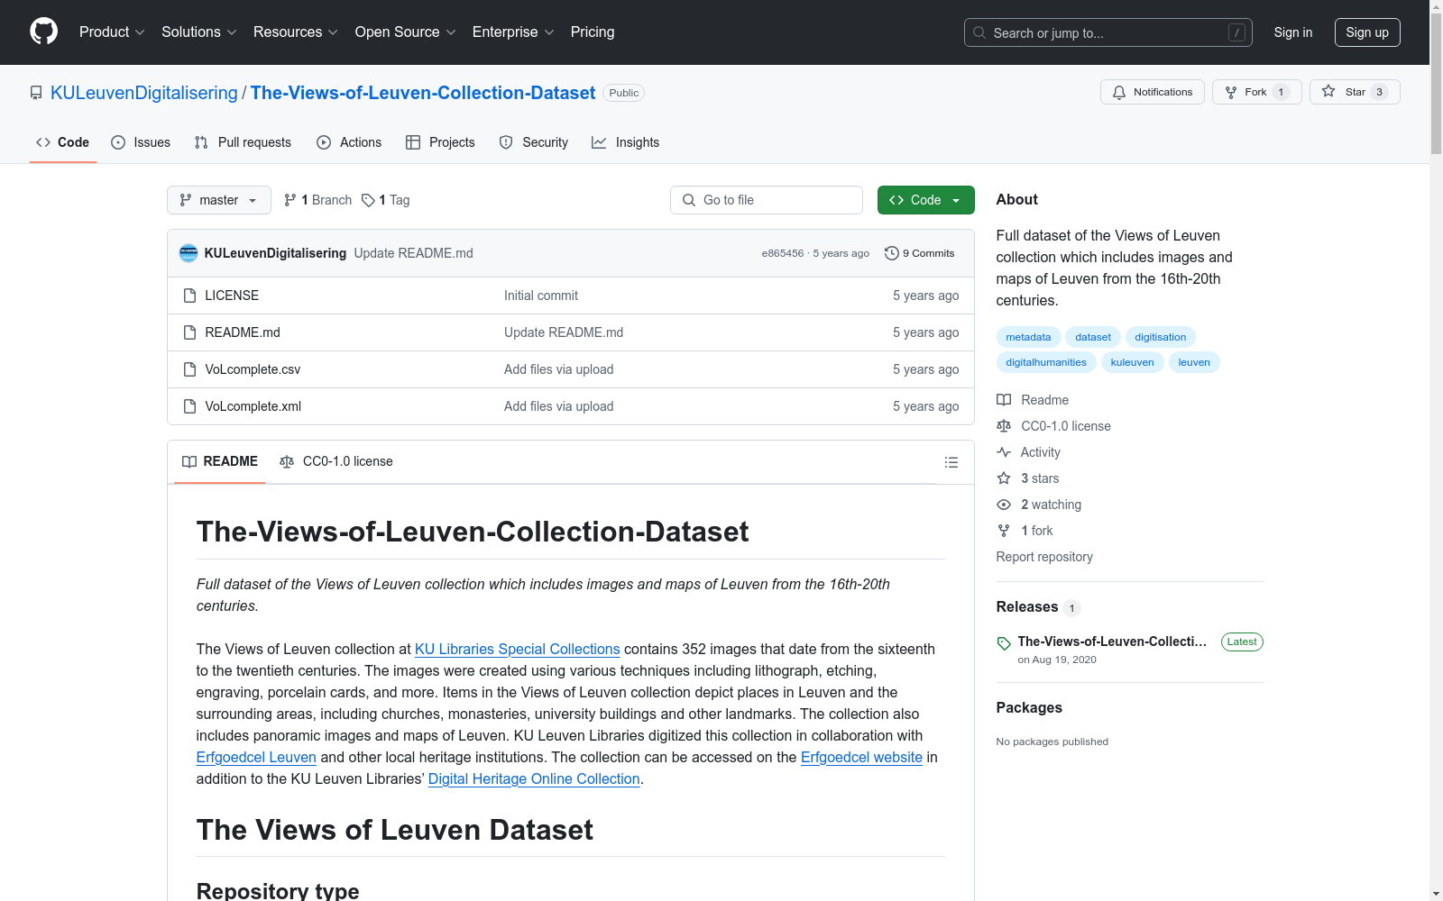Expand the Open Source menu
1443x901 pixels.
[x=406, y=32]
